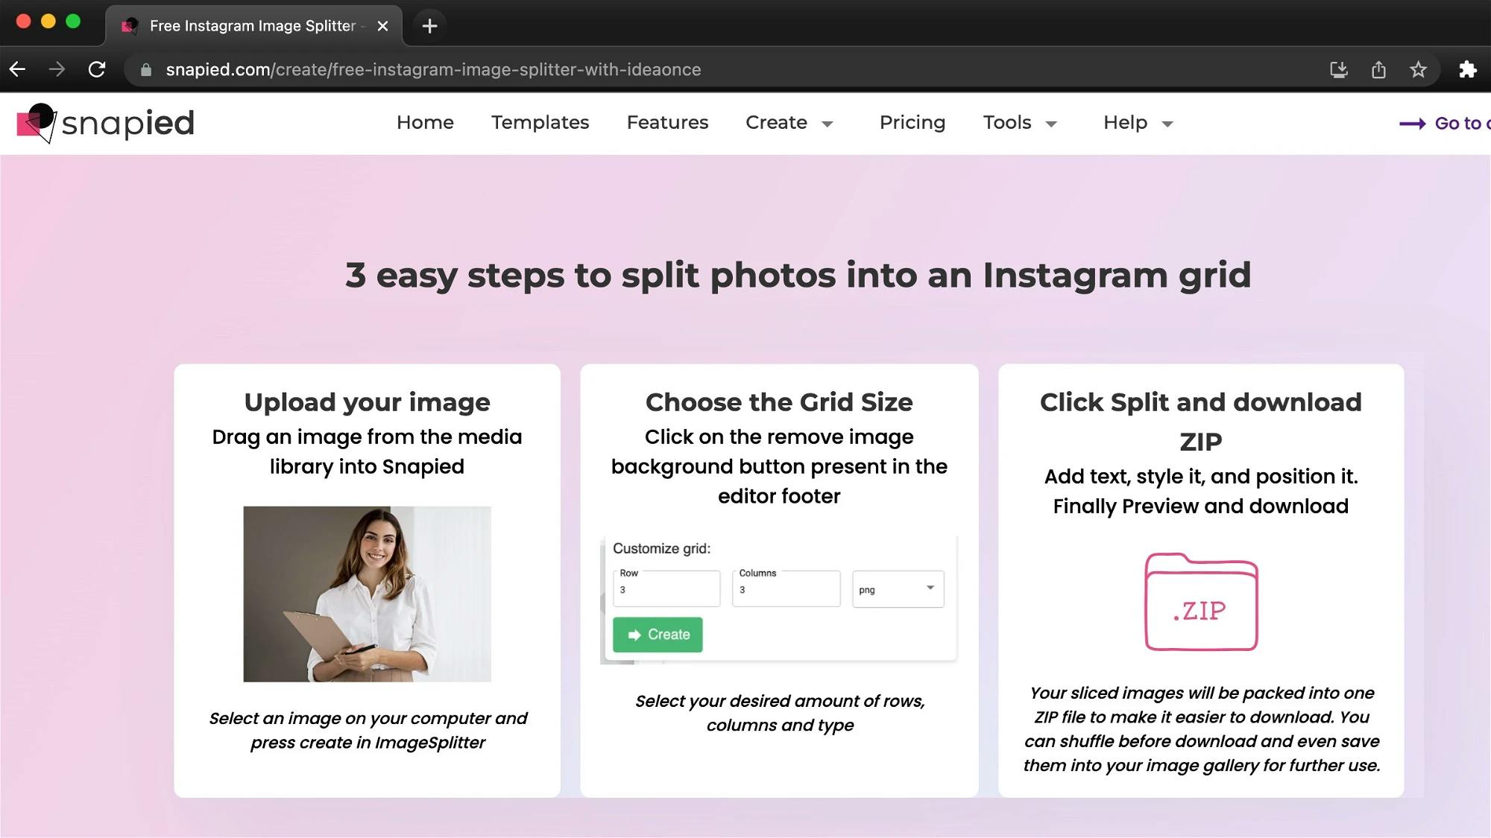Go back using the browser back arrow
Image resolution: width=1491 pixels, height=838 pixels.
(18, 69)
